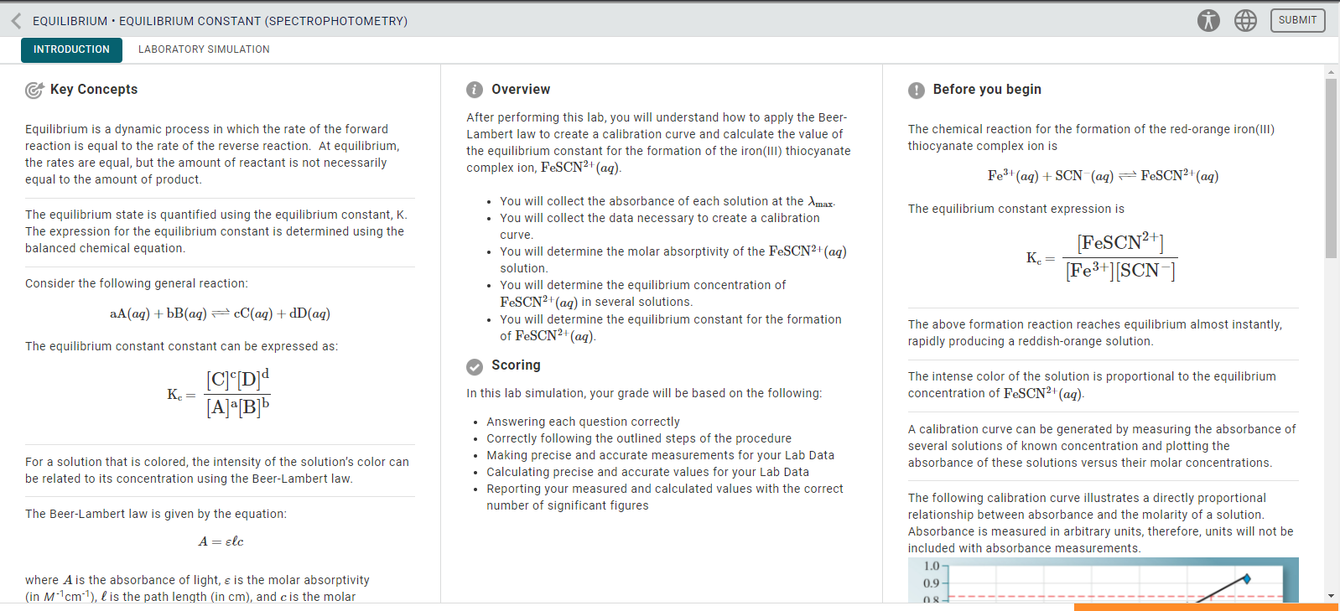The height and width of the screenshot is (611, 1340).
Task: Click the Scoring checkmark icon
Action: coord(475,366)
